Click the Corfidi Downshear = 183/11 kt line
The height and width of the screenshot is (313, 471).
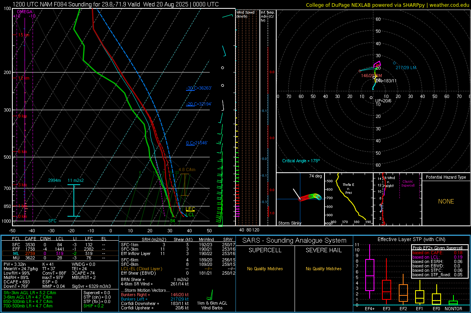pyautogui.click(x=155, y=303)
